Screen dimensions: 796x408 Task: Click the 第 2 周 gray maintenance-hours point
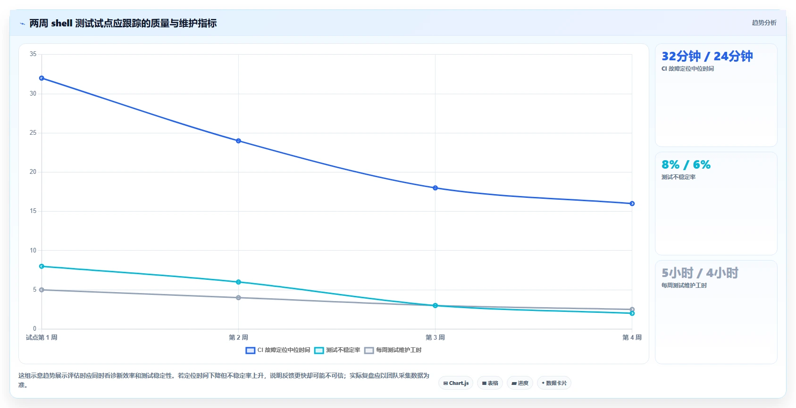[x=238, y=298]
